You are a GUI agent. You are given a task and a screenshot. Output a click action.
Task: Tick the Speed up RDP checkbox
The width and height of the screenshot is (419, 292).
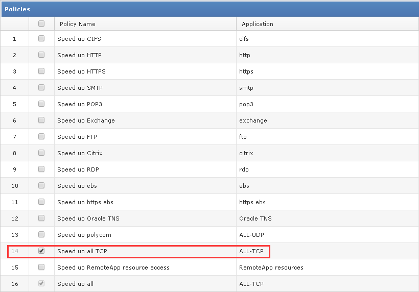pos(41,169)
